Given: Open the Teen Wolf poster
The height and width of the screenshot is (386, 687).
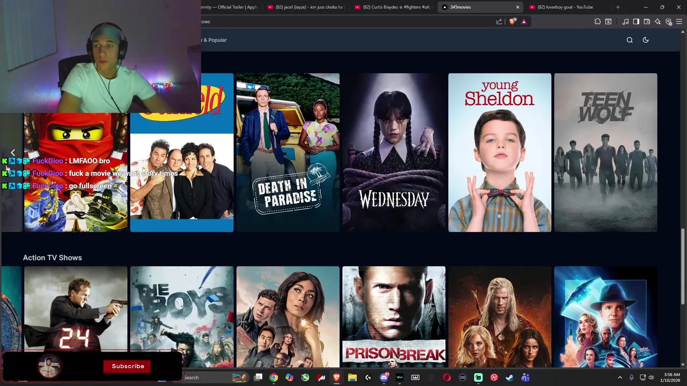Looking at the screenshot, I should click(x=605, y=153).
